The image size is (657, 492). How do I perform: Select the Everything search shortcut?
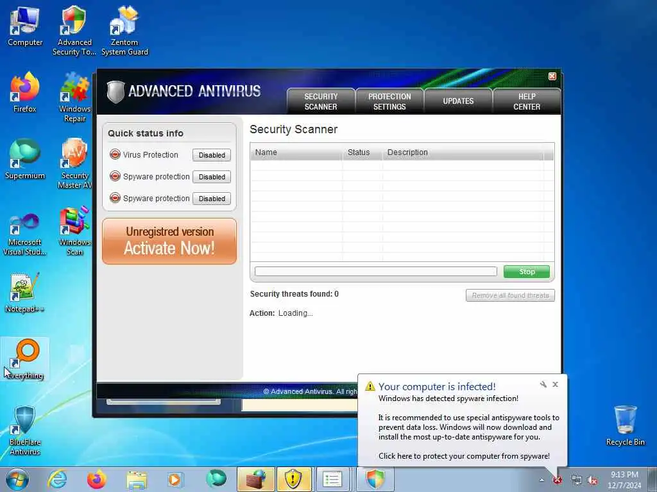25,359
